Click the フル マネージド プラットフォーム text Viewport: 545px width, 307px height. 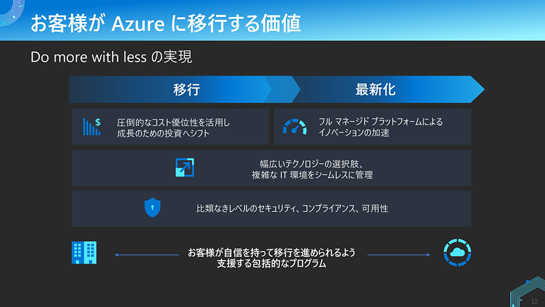380,122
